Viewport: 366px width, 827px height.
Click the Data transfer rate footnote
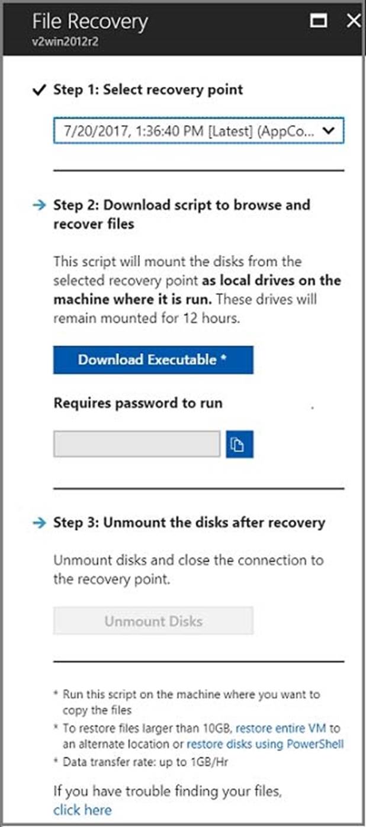coord(145,762)
